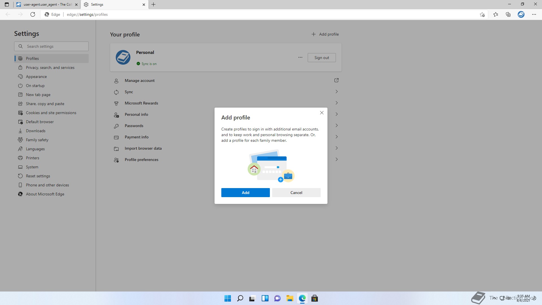The height and width of the screenshot is (305, 542).
Task: Close the Settings tab
Action: (x=144, y=5)
